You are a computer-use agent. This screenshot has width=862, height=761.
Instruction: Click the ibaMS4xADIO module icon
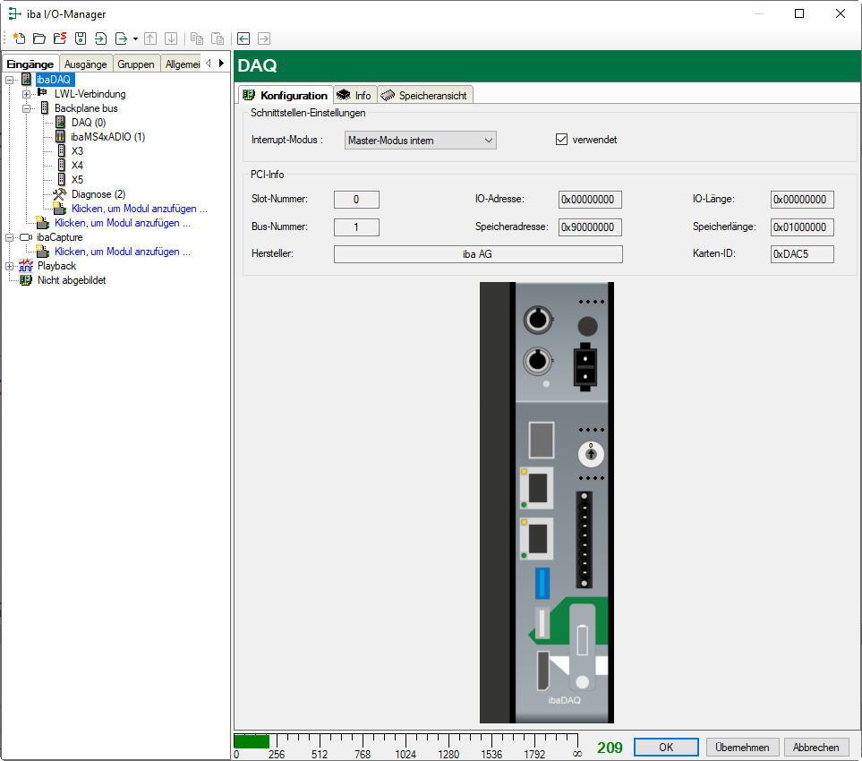[60, 137]
